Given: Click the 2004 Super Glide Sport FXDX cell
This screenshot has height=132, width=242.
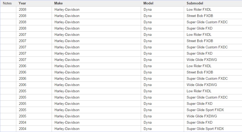Looking at the screenshot, I should coord(205,129).
